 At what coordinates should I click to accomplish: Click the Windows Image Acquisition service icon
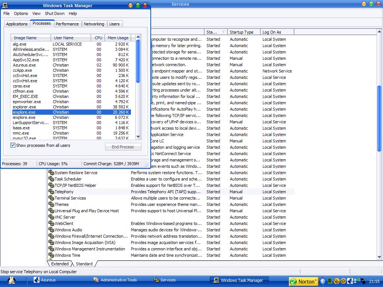51,242
